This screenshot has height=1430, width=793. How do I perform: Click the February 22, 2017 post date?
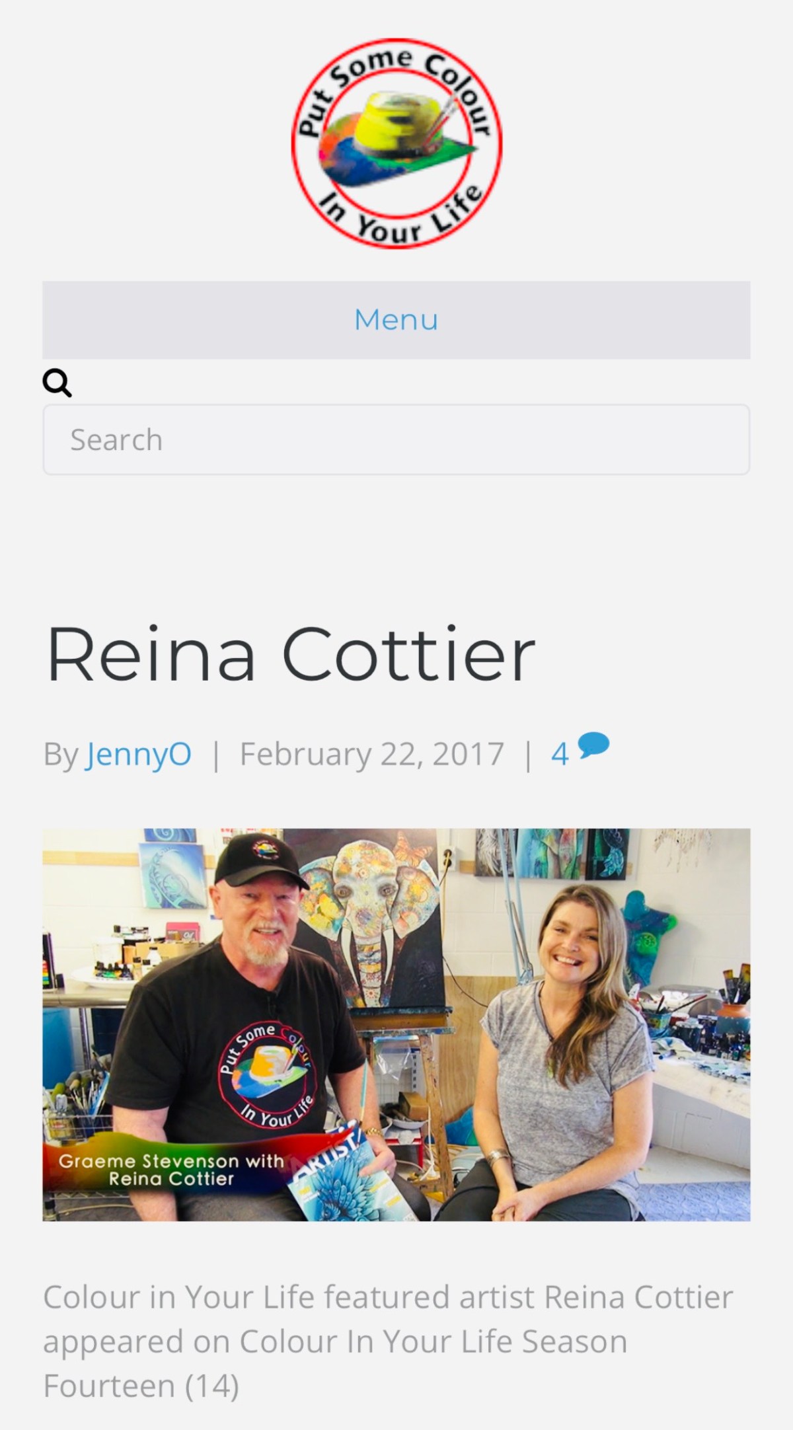(371, 754)
